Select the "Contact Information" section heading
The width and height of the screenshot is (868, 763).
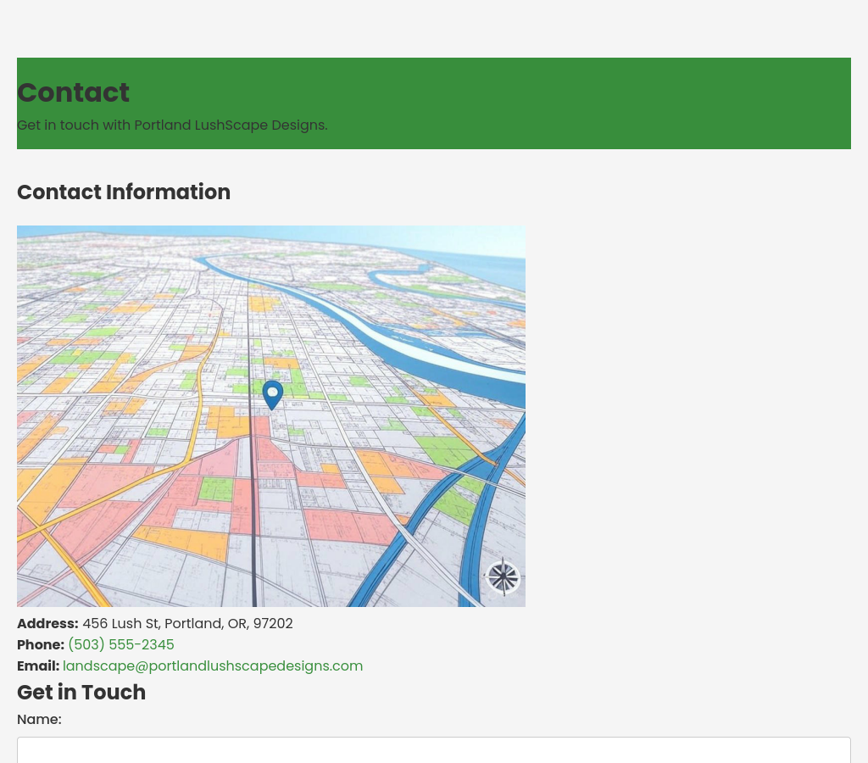124,192
